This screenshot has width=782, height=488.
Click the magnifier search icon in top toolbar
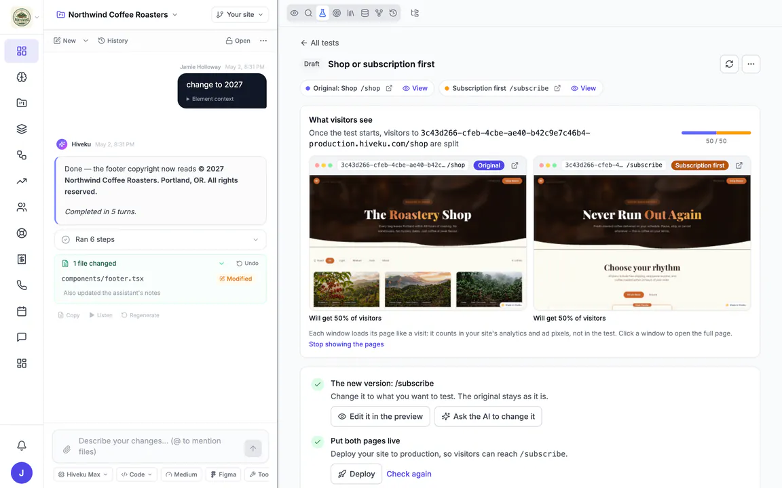click(309, 14)
